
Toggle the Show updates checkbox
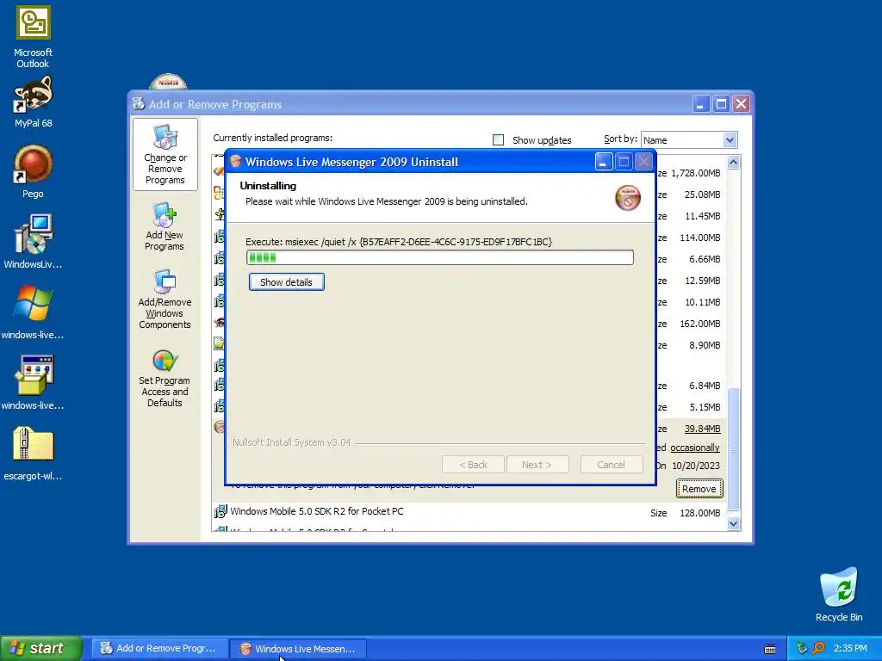[499, 140]
